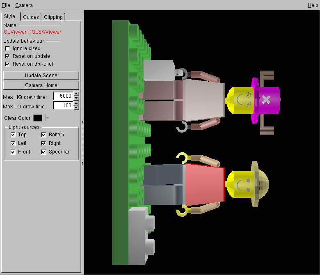Increase Max HQ draw time with up arrow
The image size is (320, 275).
point(76,94)
